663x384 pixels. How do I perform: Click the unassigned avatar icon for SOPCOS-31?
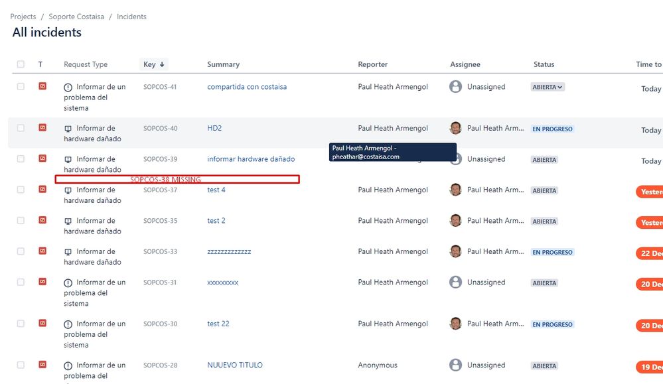(455, 282)
